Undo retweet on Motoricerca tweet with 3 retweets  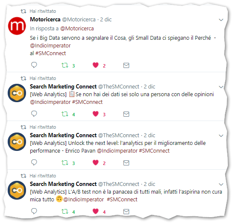[65, 65]
